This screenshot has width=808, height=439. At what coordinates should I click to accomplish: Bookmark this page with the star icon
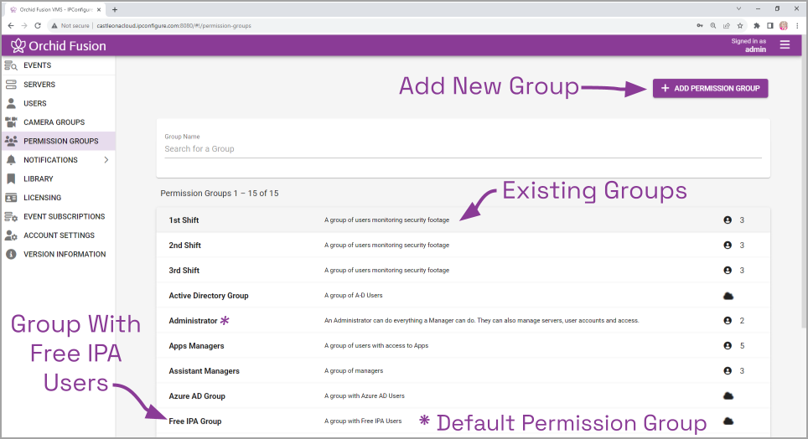(740, 26)
